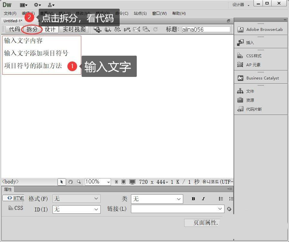Open the 100% magnification dropdown
Image resolution: width=289 pixels, height=242 pixels.
click(x=97, y=182)
